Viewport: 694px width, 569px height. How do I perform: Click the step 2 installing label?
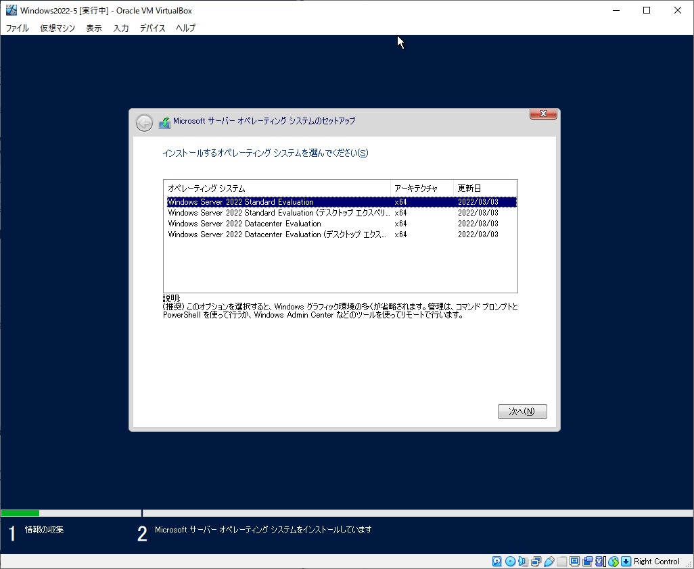(263, 529)
